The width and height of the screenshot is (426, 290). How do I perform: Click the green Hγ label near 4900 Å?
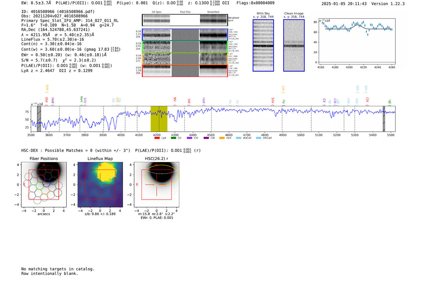point(284,102)
